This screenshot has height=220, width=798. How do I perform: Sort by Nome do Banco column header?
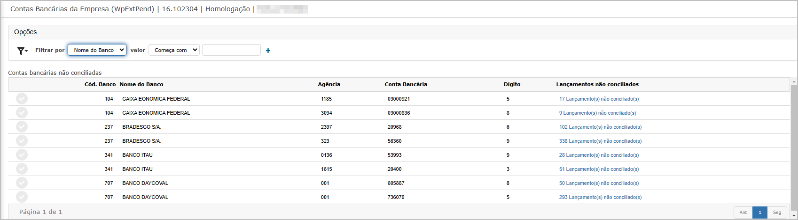tap(141, 84)
